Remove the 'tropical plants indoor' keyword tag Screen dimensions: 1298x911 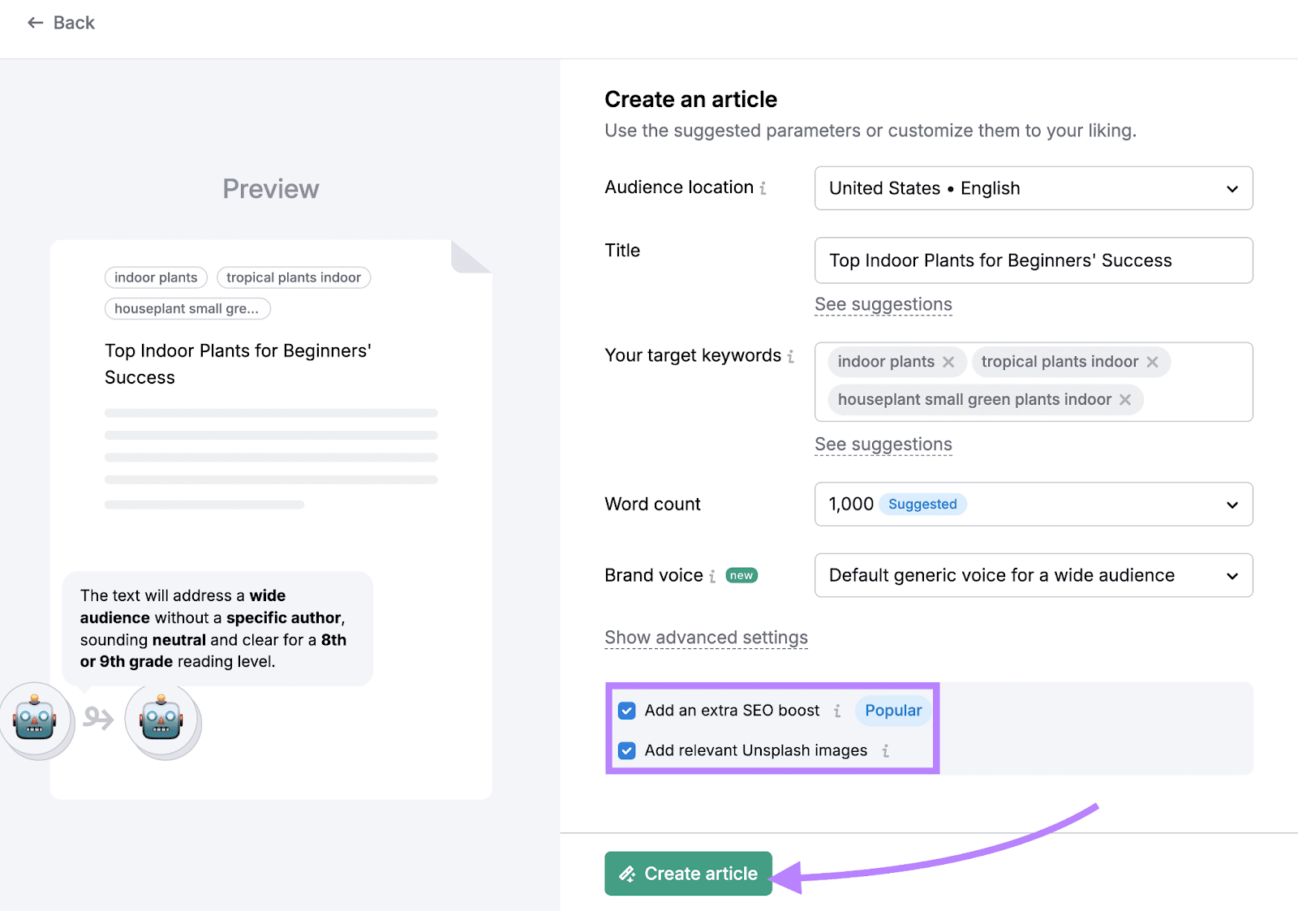[1152, 362]
